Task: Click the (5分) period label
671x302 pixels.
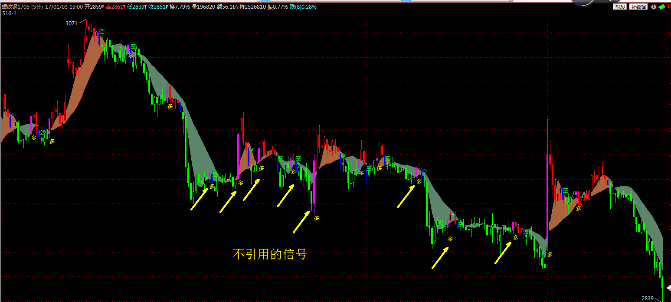Action: 37,7
